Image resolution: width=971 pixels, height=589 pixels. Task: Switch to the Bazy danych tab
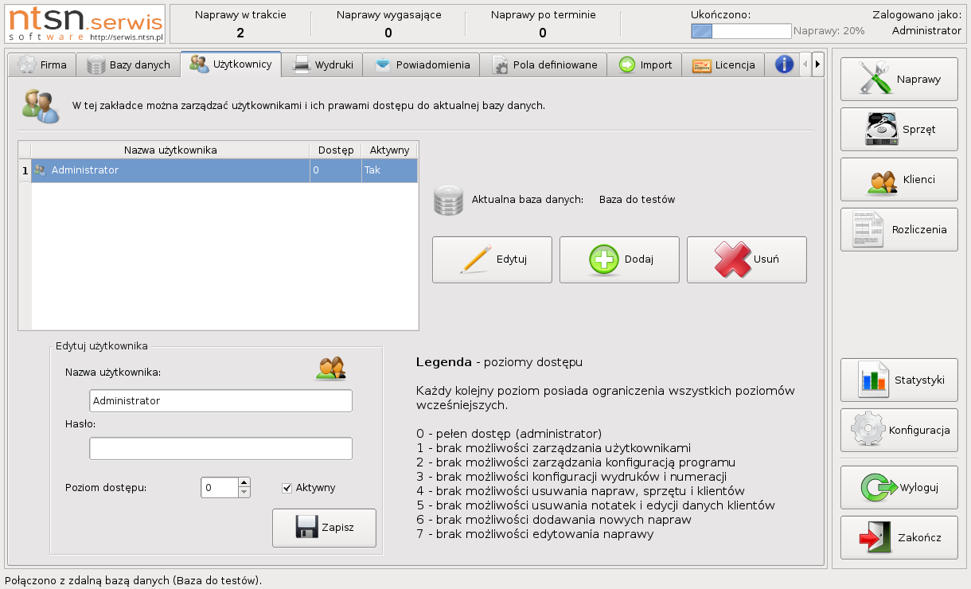click(128, 65)
